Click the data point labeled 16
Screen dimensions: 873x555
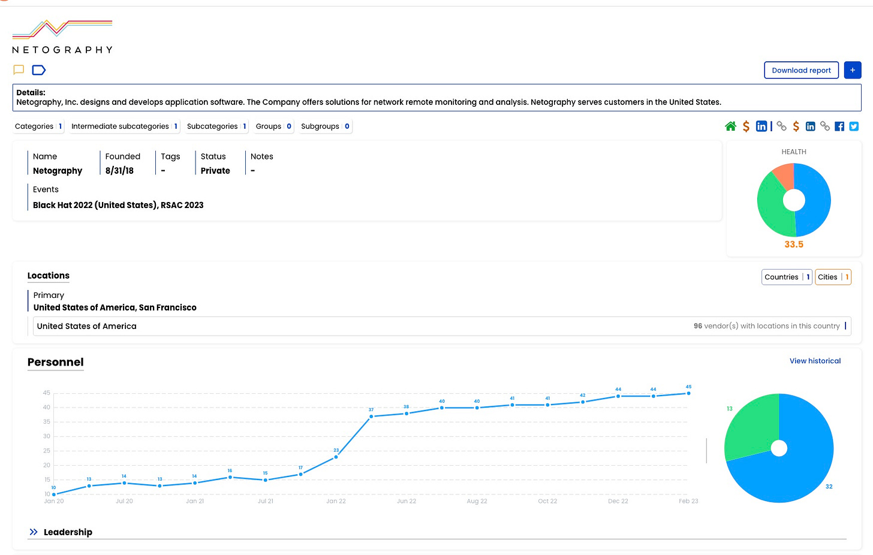(230, 477)
